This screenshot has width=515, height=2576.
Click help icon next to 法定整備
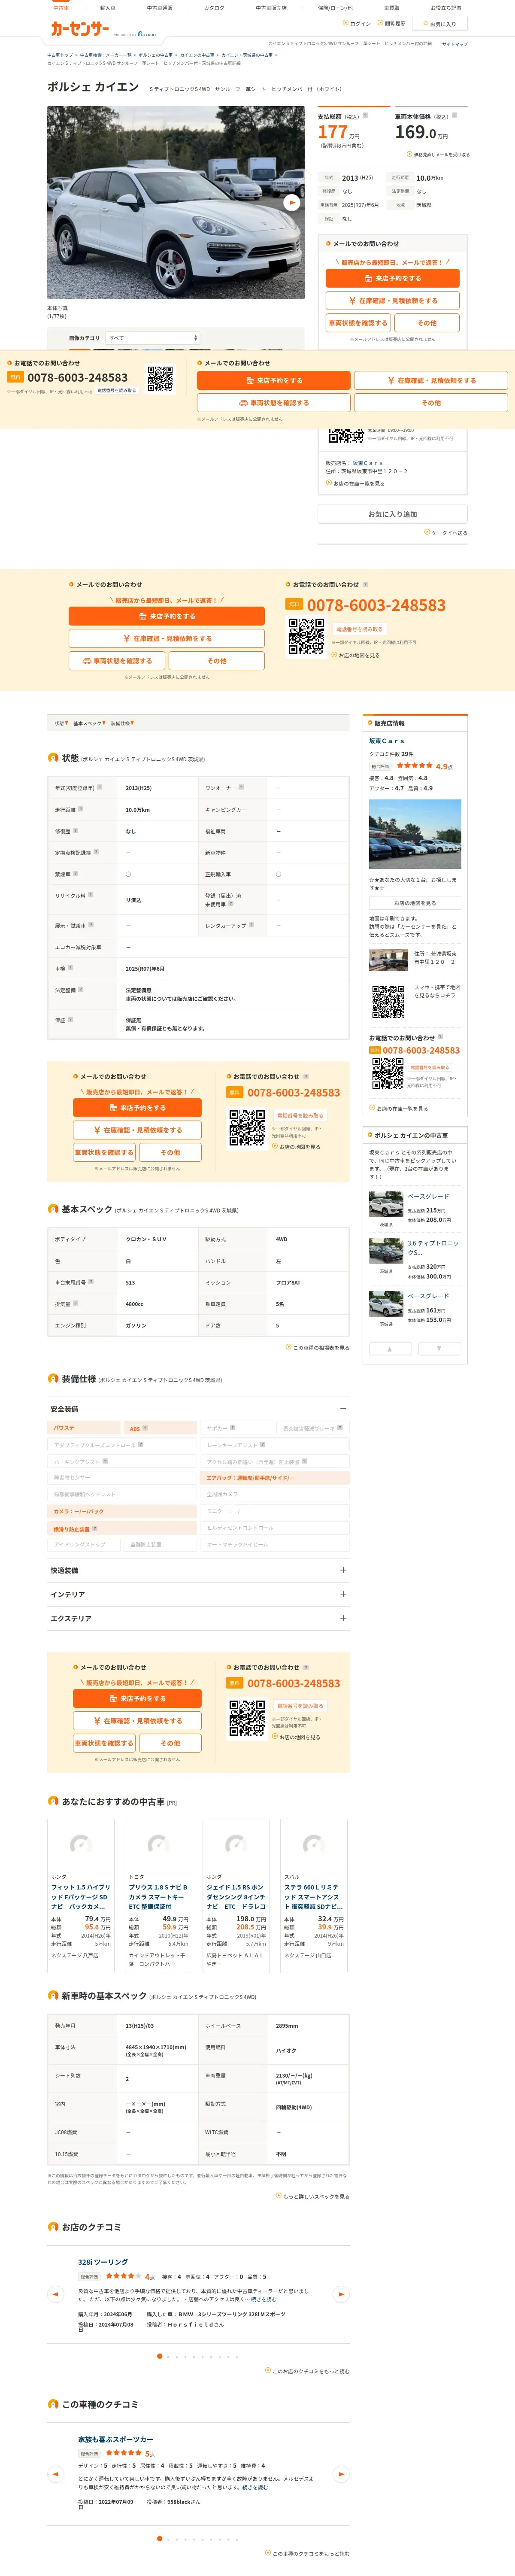point(81,989)
